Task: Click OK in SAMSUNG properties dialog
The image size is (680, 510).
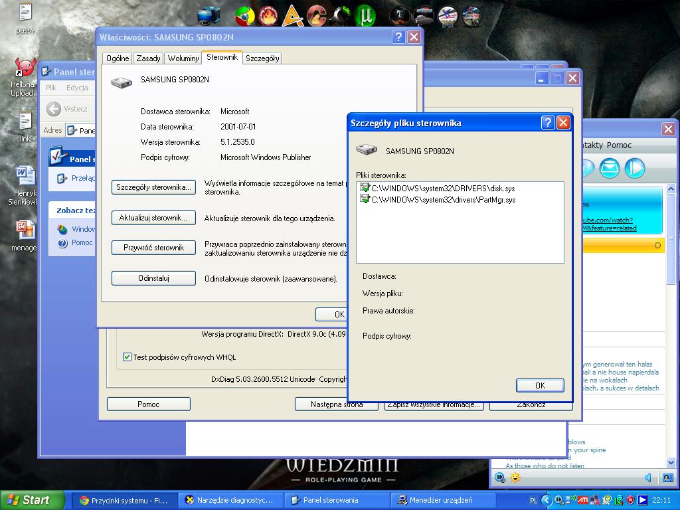Action: pyautogui.click(x=332, y=314)
